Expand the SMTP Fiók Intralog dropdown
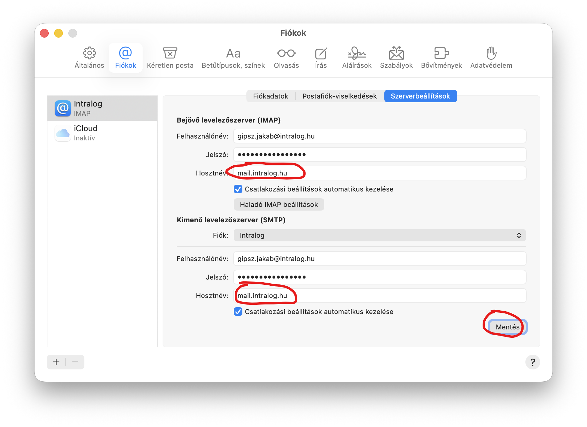The width and height of the screenshot is (587, 427). click(x=379, y=235)
